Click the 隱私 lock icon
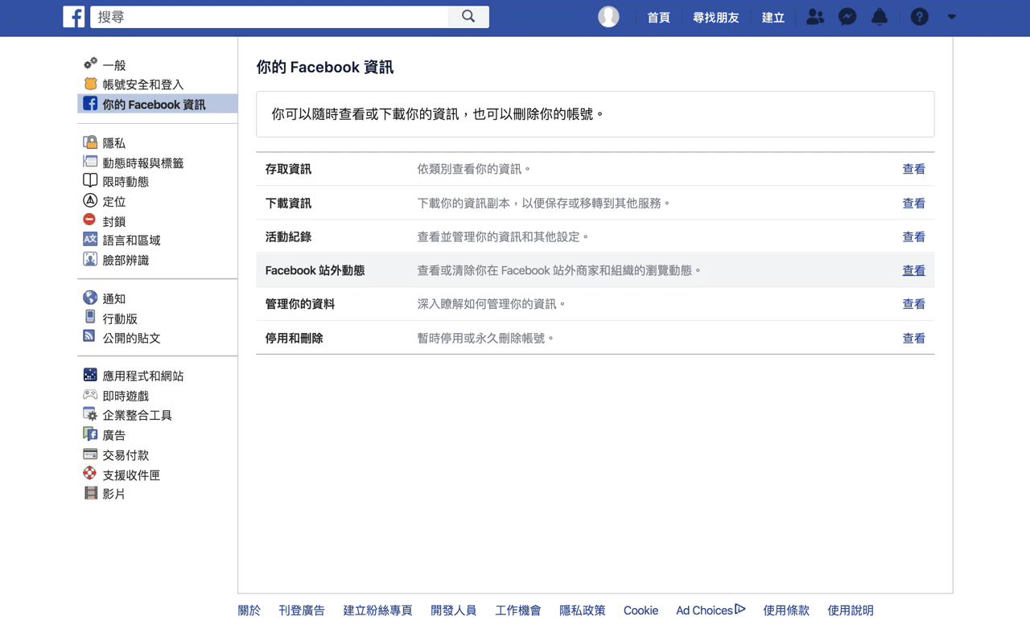1030x629 pixels. pos(90,142)
